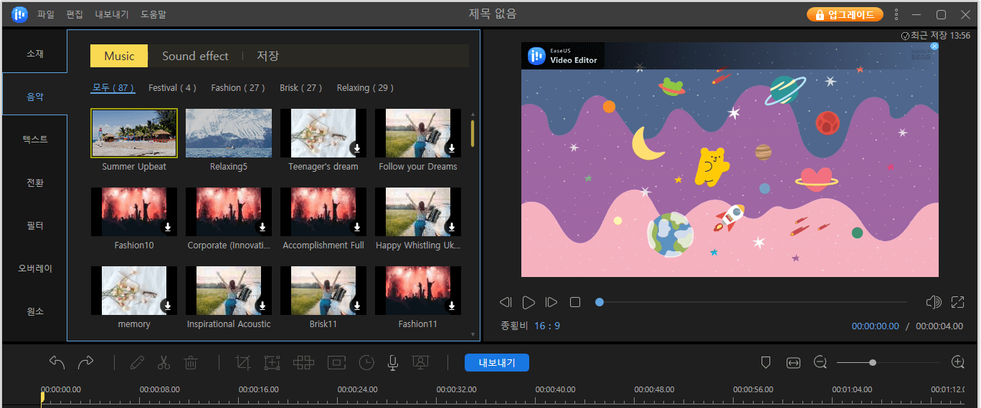The image size is (981, 408).
Task: Click the blue 내보내기 export button
Action: (x=496, y=363)
